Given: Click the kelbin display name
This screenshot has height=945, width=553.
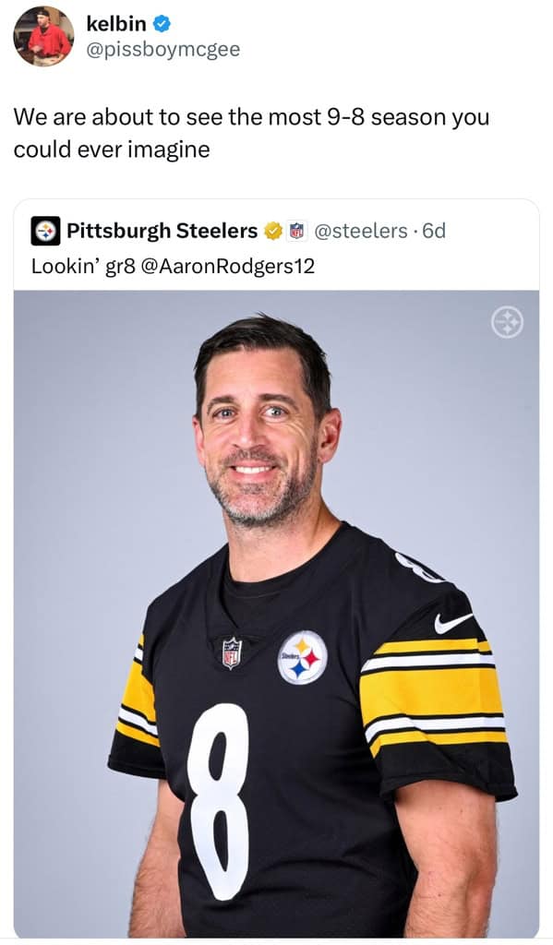Looking at the screenshot, I should pos(115,23).
